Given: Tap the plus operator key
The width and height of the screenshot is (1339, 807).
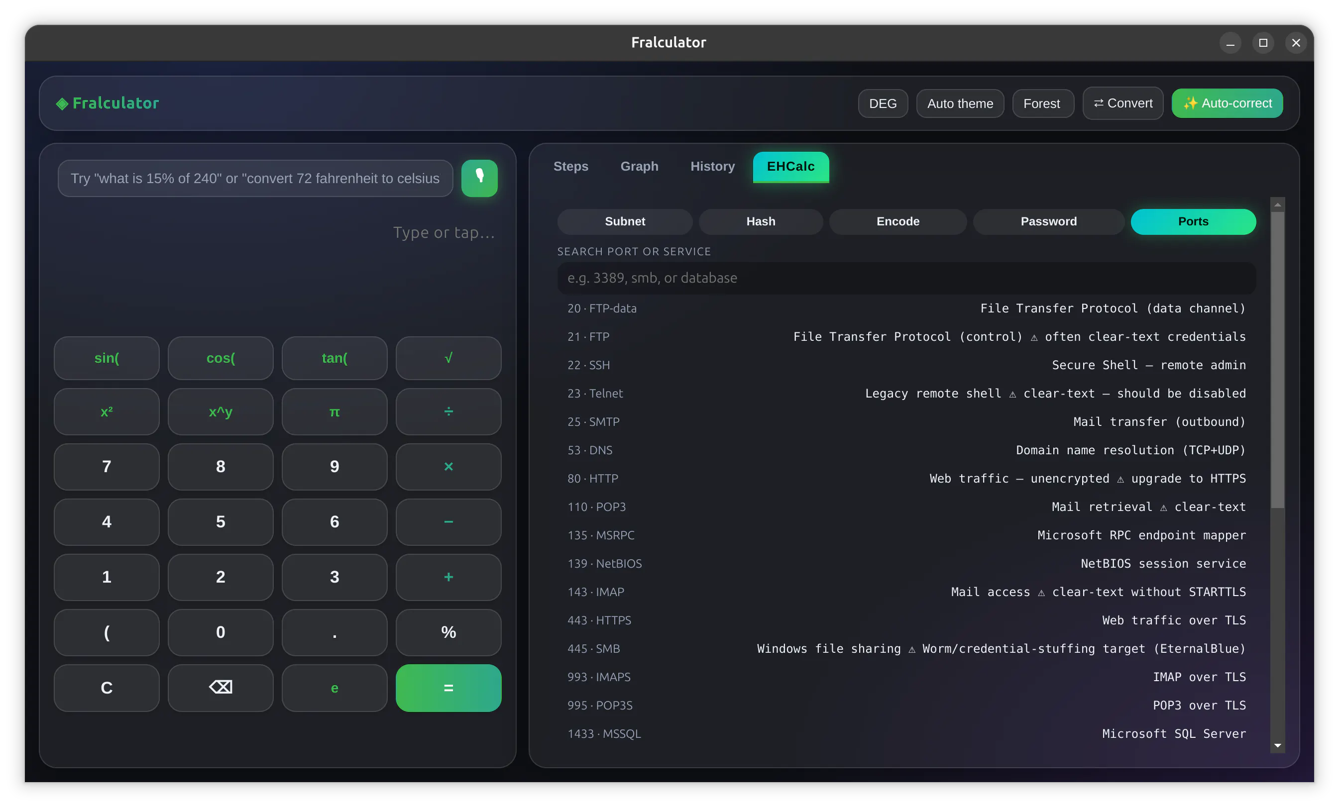Looking at the screenshot, I should [x=448, y=577].
